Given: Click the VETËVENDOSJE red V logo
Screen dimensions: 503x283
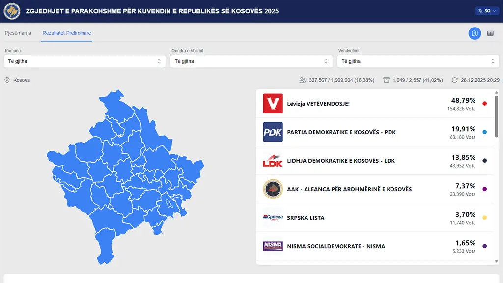Looking at the screenshot, I should tap(273, 104).
